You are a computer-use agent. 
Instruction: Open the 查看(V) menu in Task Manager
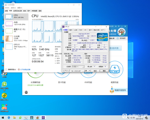(x=20, y=8)
